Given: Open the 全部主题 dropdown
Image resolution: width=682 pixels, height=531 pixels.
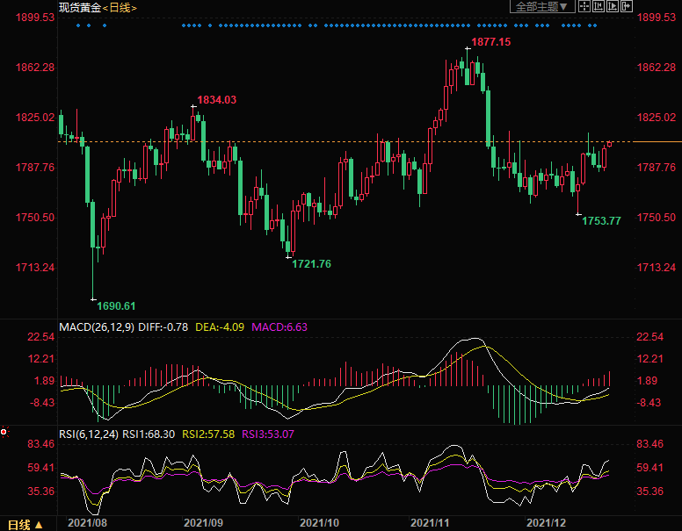Looking at the screenshot, I should point(542,7).
